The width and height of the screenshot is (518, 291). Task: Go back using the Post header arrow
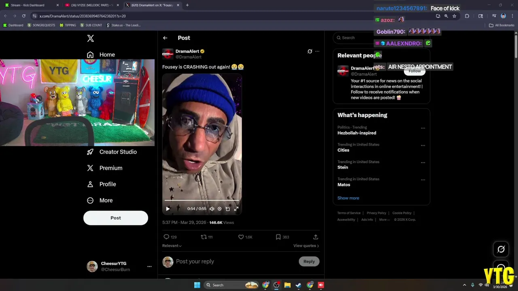[x=165, y=38]
